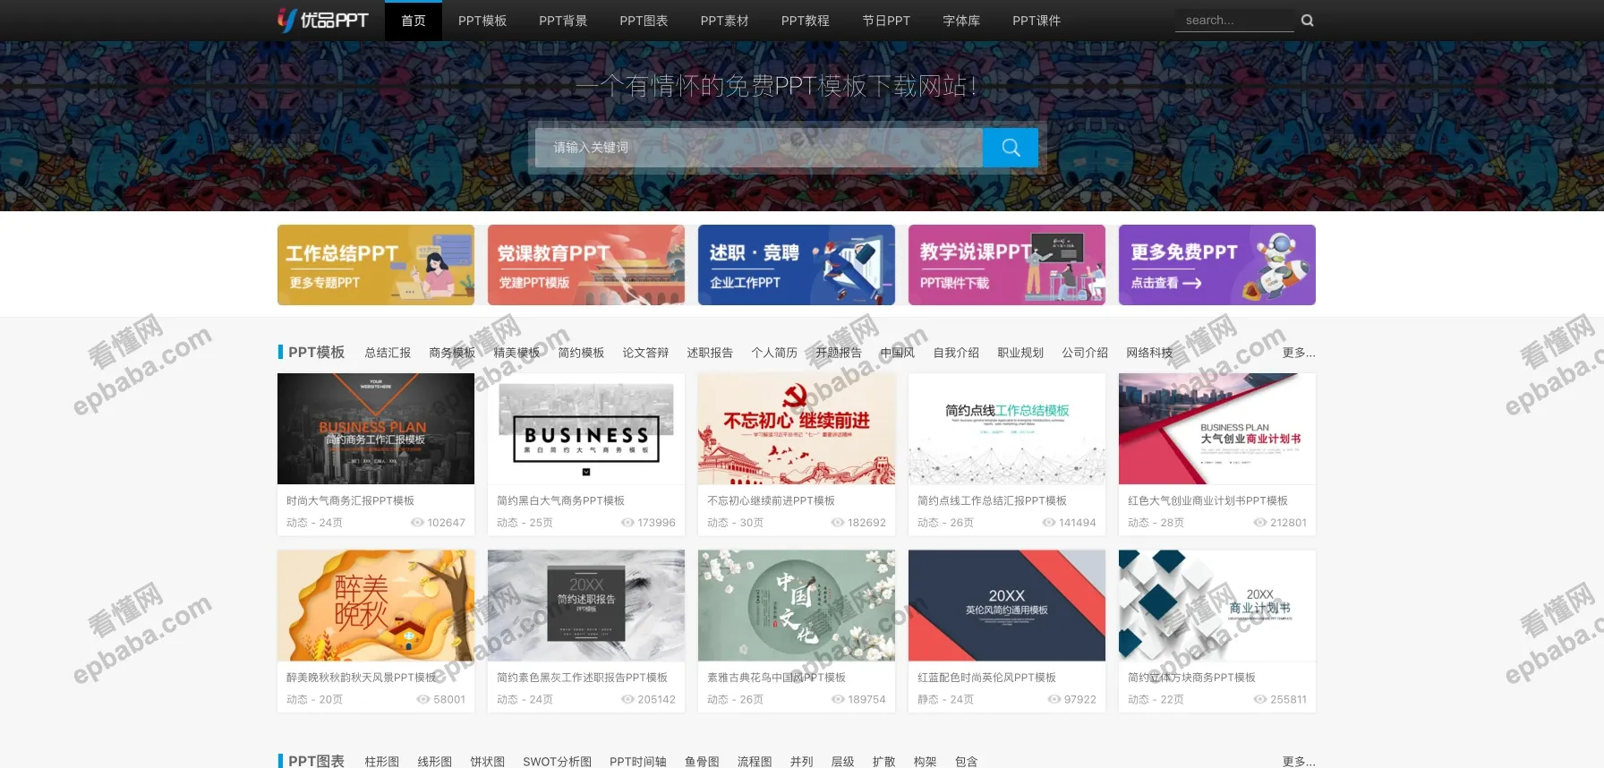Screen dimensions: 1604x768
Task: Select the 公司介绍 category link
Action: coord(1085,353)
